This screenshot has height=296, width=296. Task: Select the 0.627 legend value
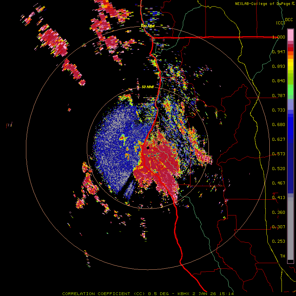(x=279, y=139)
